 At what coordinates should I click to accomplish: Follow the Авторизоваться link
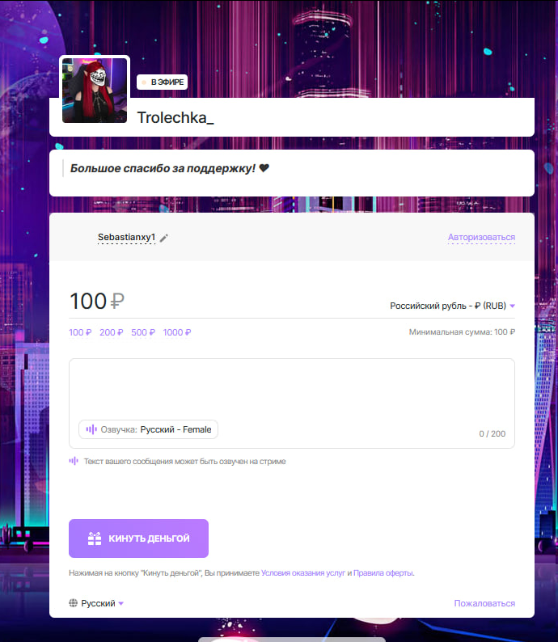tap(481, 238)
